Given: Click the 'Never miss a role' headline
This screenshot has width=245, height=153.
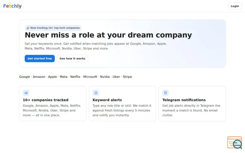Looking at the screenshot, I should (x=108, y=35).
